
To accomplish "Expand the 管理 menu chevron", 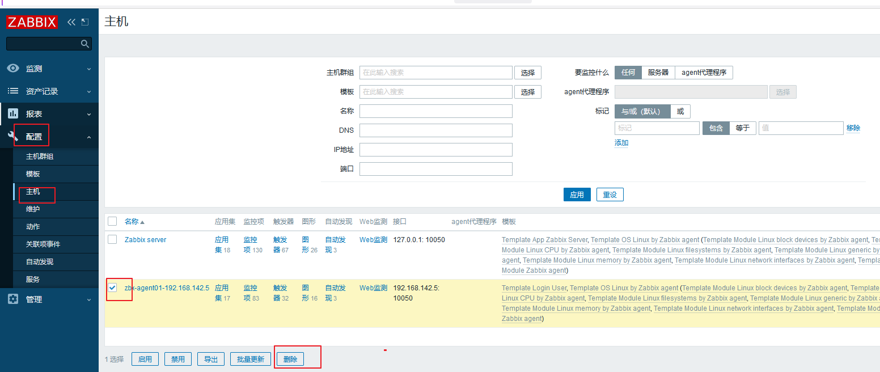I will pos(89,299).
